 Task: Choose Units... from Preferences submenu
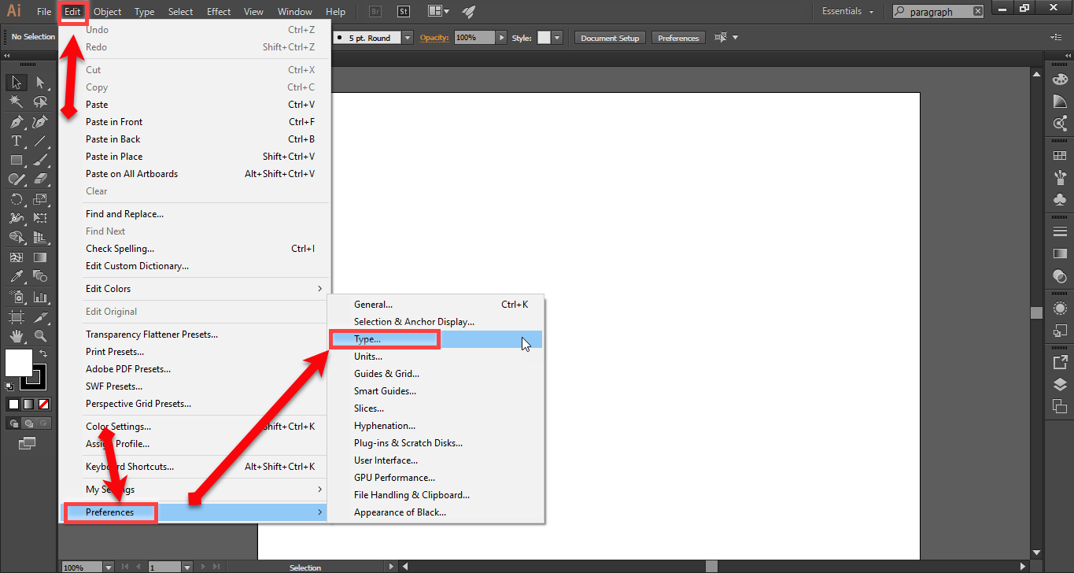click(x=368, y=357)
